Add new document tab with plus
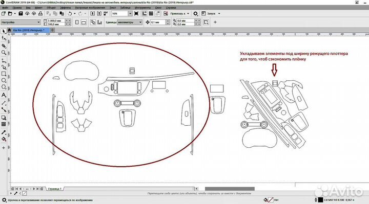This screenshot has height=204, width=369. pyautogui.click(x=52, y=30)
